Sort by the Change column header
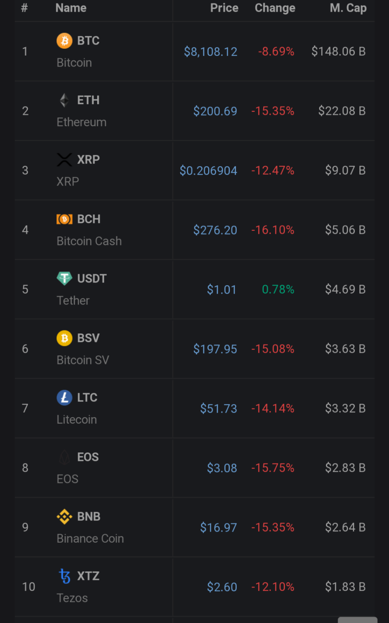The image size is (389, 623). click(x=275, y=8)
